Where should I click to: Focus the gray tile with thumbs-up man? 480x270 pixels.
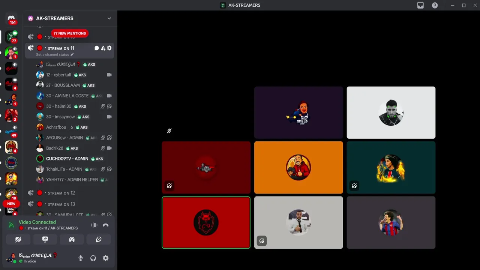click(298, 222)
